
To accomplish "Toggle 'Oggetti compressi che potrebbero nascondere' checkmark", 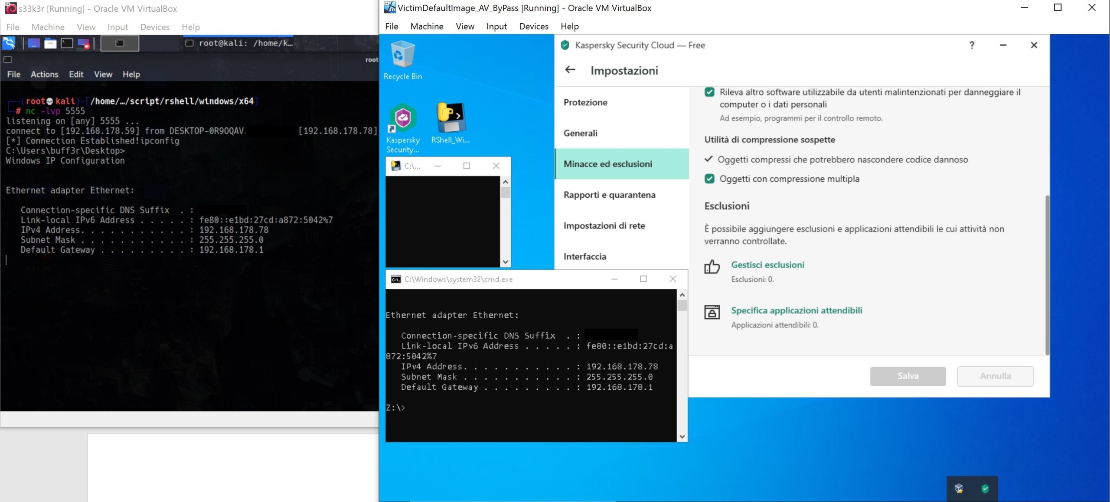I will [708, 159].
